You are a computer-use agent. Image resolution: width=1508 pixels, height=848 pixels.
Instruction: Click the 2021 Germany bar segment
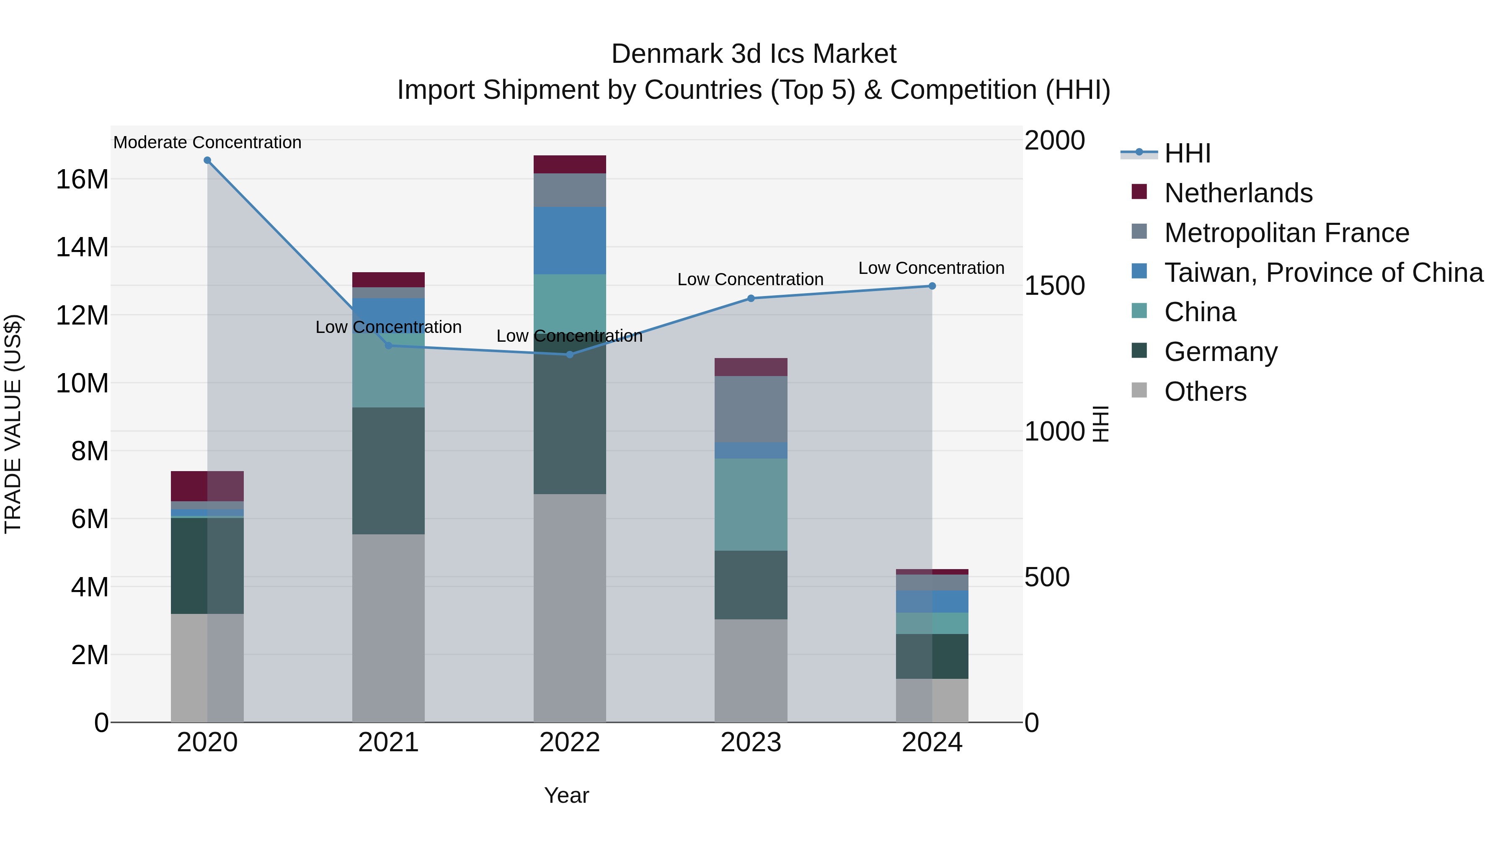coord(389,471)
